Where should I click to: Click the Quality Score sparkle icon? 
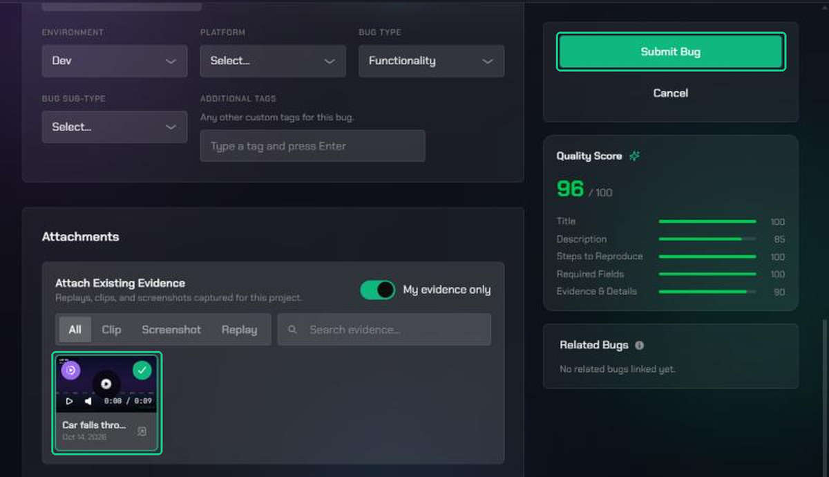tap(634, 156)
